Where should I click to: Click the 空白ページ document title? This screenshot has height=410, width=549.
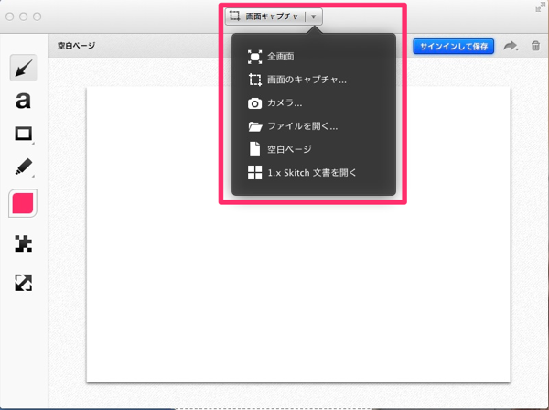[76, 46]
